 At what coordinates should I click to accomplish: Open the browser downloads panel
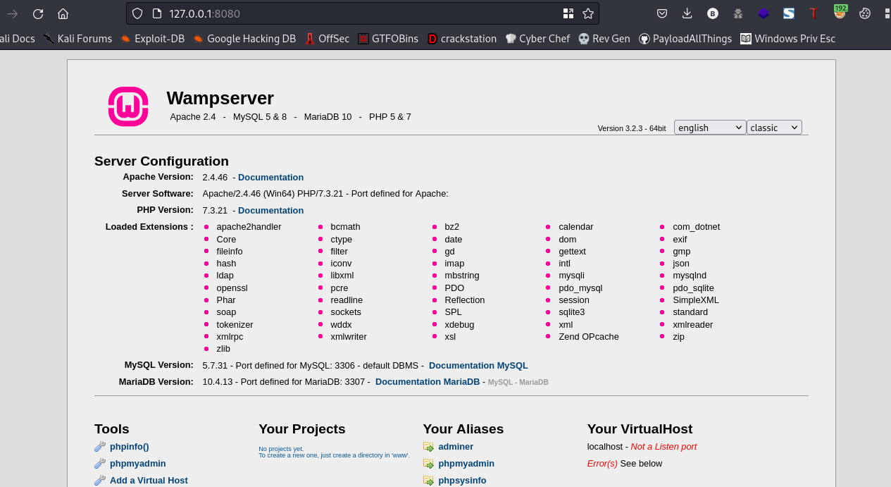tap(687, 13)
